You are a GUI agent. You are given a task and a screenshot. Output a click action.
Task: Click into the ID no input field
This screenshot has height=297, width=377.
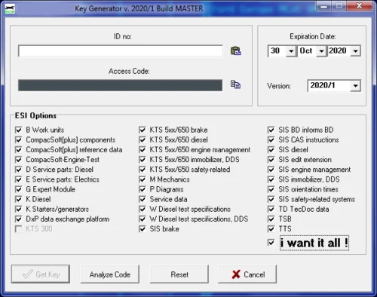pyautogui.click(x=120, y=51)
